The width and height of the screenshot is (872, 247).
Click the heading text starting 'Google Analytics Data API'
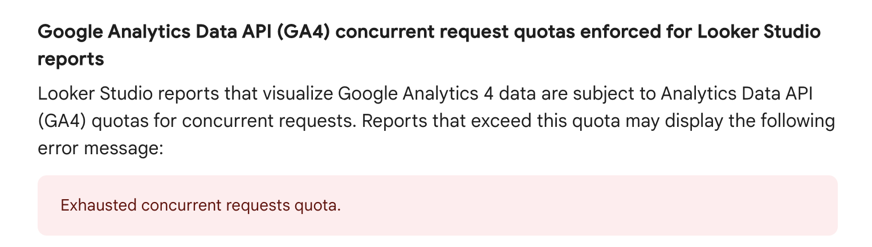coord(429,45)
